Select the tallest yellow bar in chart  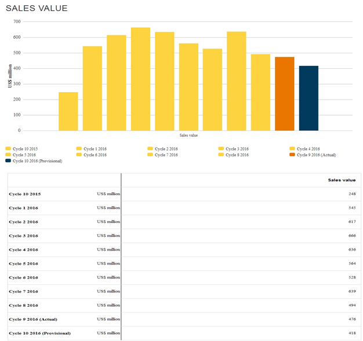coord(140,79)
